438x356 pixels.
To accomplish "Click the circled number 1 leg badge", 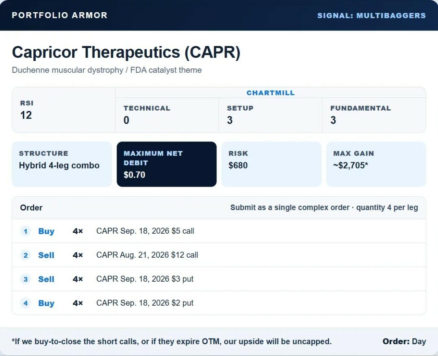I will point(26,231).
